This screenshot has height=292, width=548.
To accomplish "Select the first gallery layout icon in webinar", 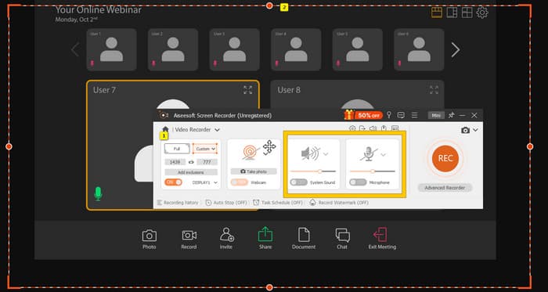I will [x=437, y=13].
